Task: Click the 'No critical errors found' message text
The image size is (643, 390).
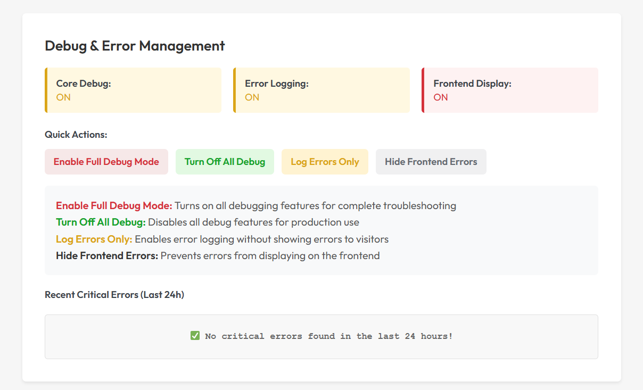Action: tap(328, 336)
